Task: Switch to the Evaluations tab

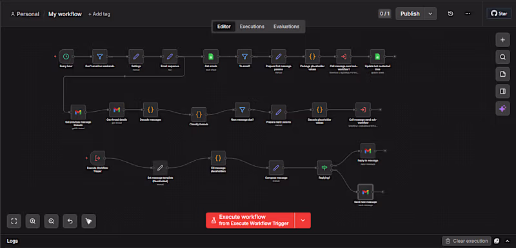Action: click(x=286, y=26)
